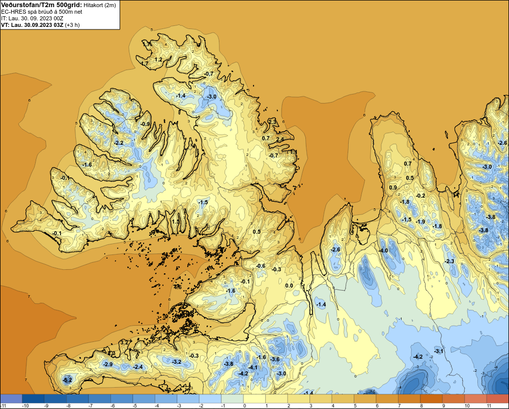Click the -0.9 temperature label
This screenshot has height=409, width=509.
point(145,124)
